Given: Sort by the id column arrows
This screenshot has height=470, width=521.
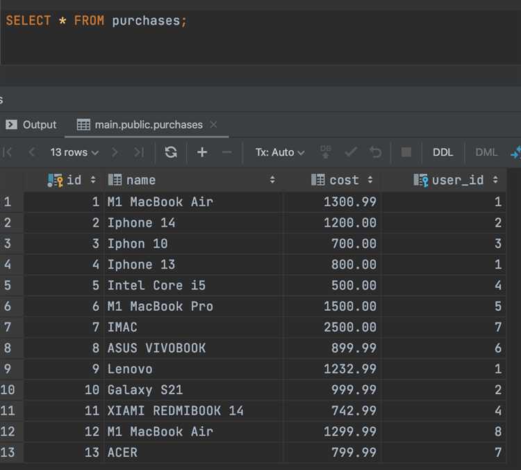Looking at the screenshot, I should coord(93,180).
